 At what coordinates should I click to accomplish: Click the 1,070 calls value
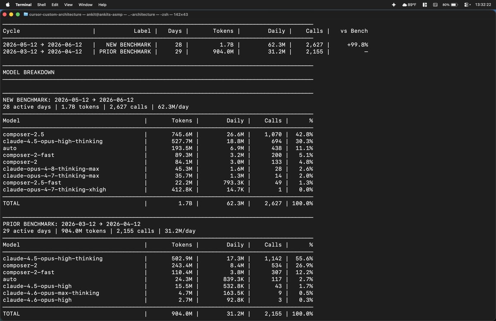tap(273, 134)
